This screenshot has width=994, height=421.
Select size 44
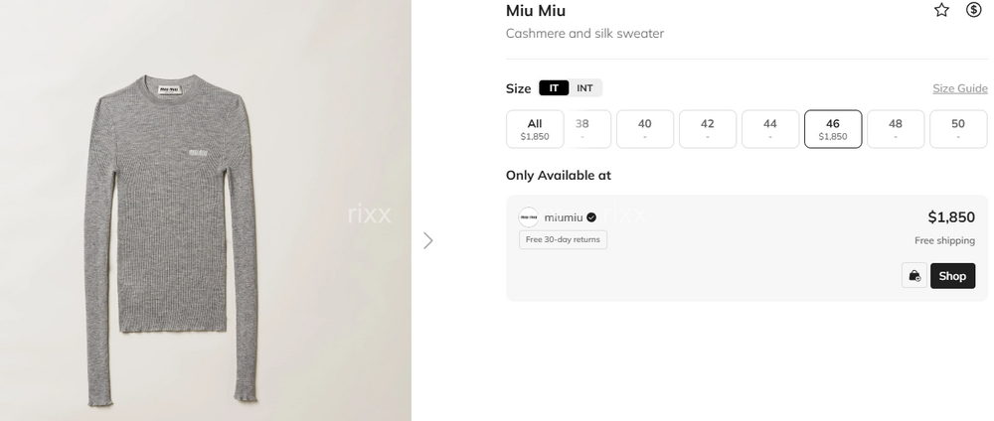(770, 129)
